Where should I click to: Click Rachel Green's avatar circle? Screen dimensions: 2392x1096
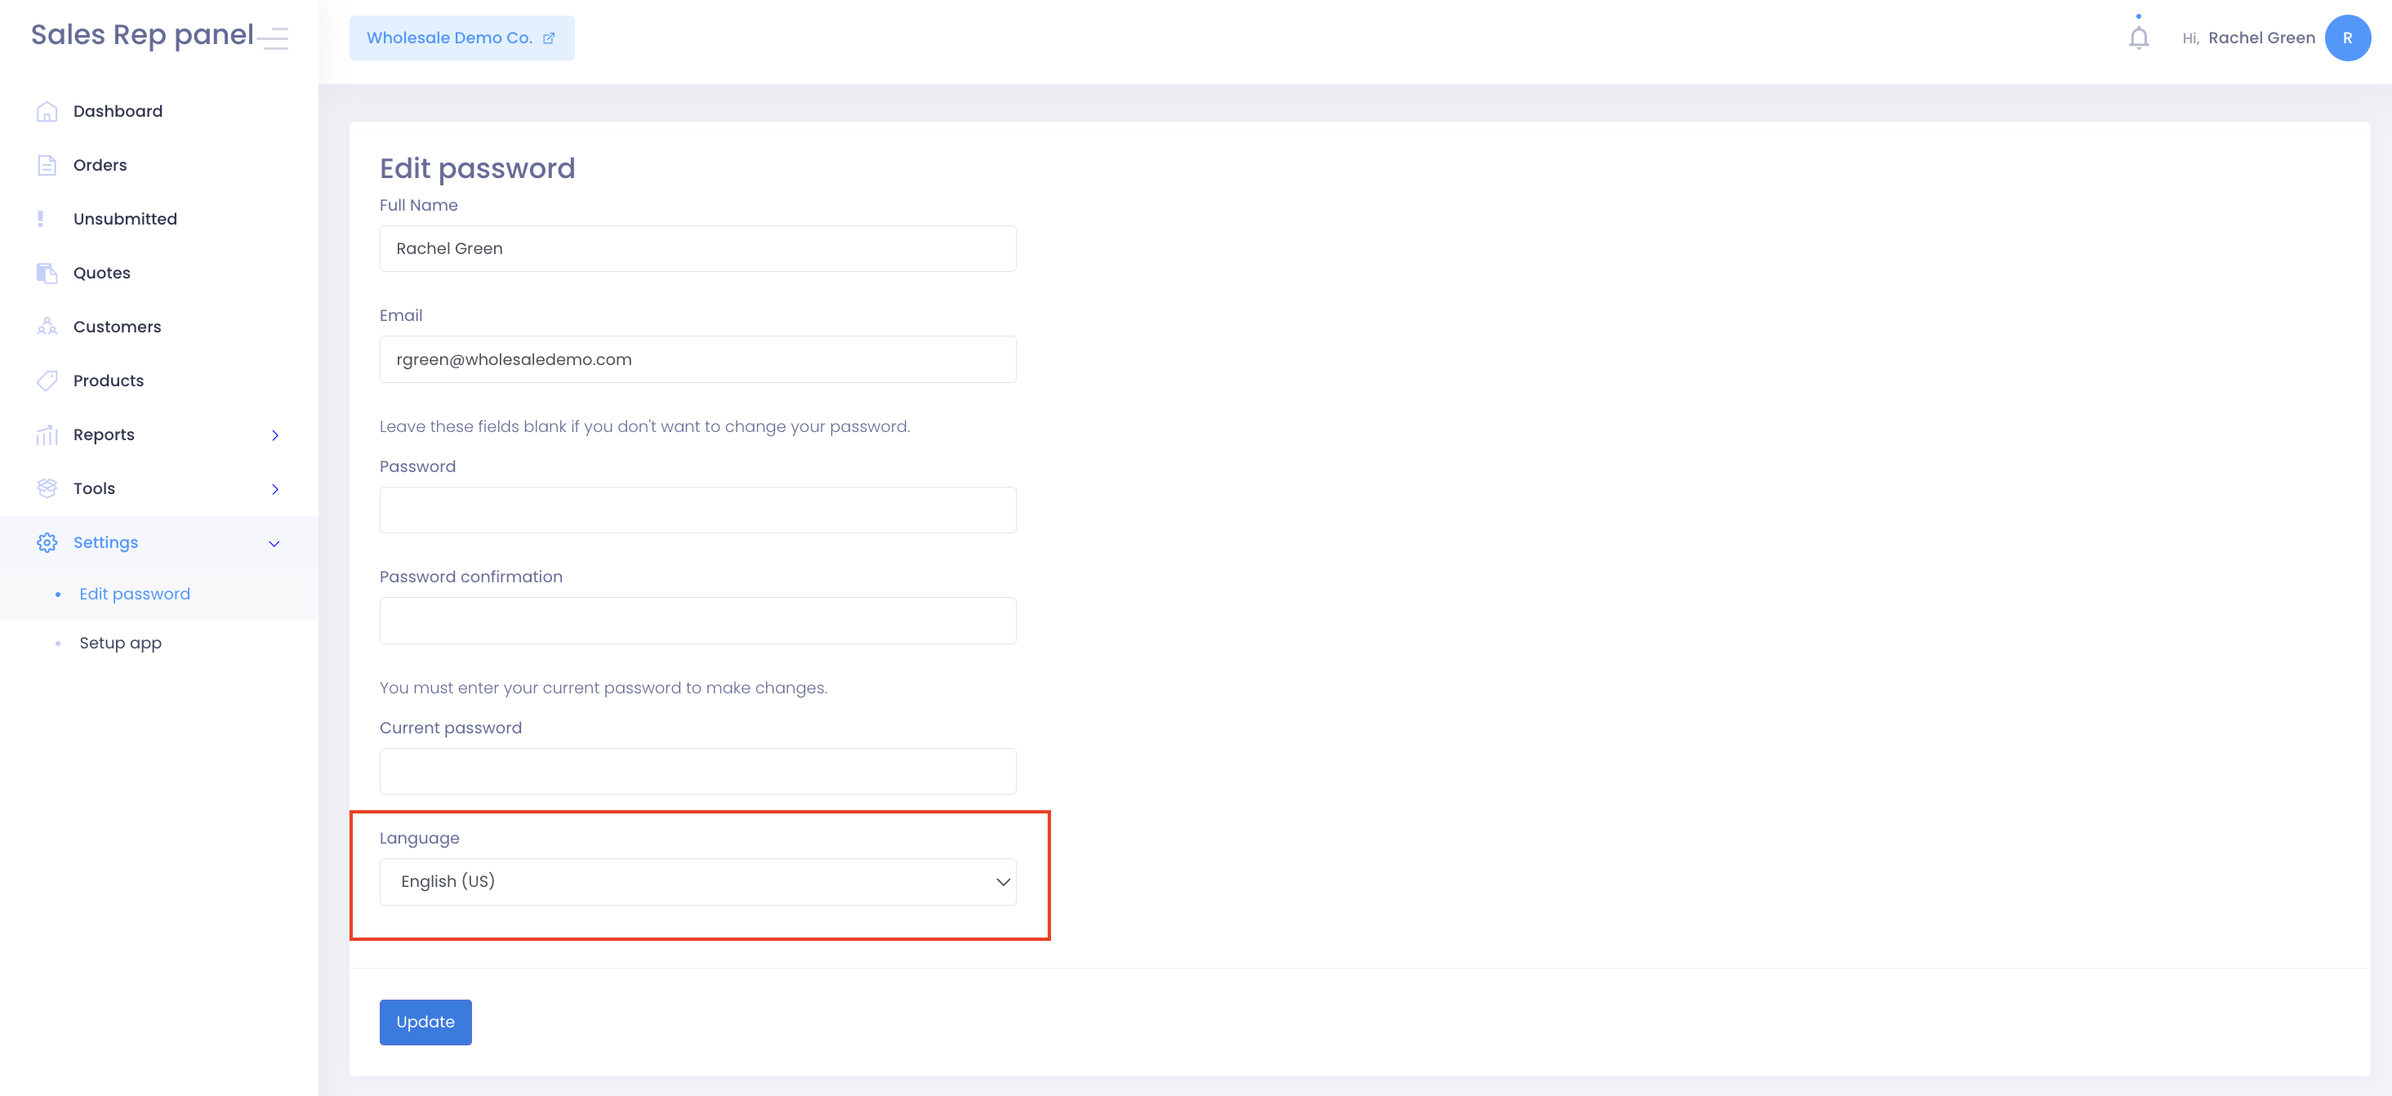coord(2347,38)
